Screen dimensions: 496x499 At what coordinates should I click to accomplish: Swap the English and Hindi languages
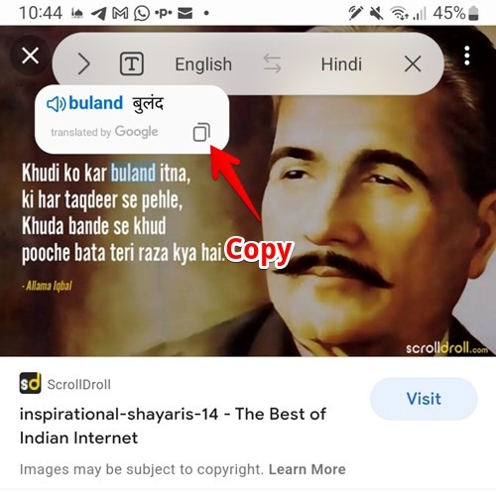click(272, 63)
